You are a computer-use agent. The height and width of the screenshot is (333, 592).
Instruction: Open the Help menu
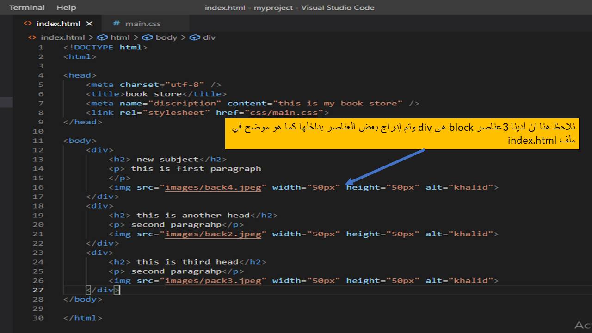(66, 7)
